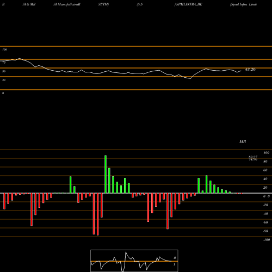272x272 pixels.
Task: Click the RSI axis label 70
Action: pyautogui.click(x=4, y=63)
